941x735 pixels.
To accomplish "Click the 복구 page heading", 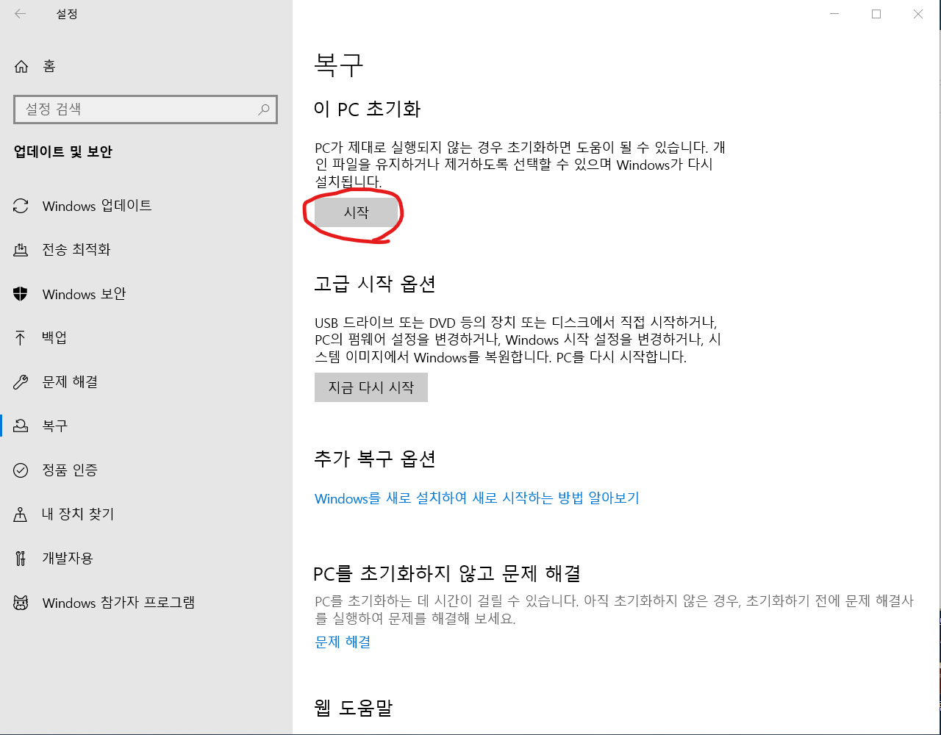I will pyautogui.click(x=339, y=65).
